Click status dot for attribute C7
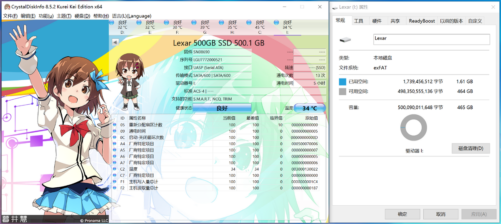Image resolution: width=501 pixels, height=224 pixels. click(x=115, y=176)
